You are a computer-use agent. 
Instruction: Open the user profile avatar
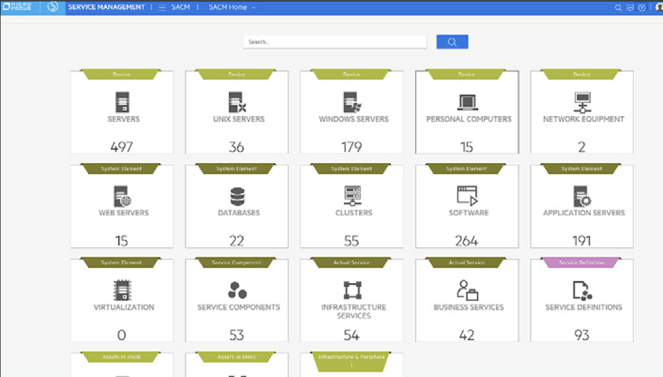(659, 8)
